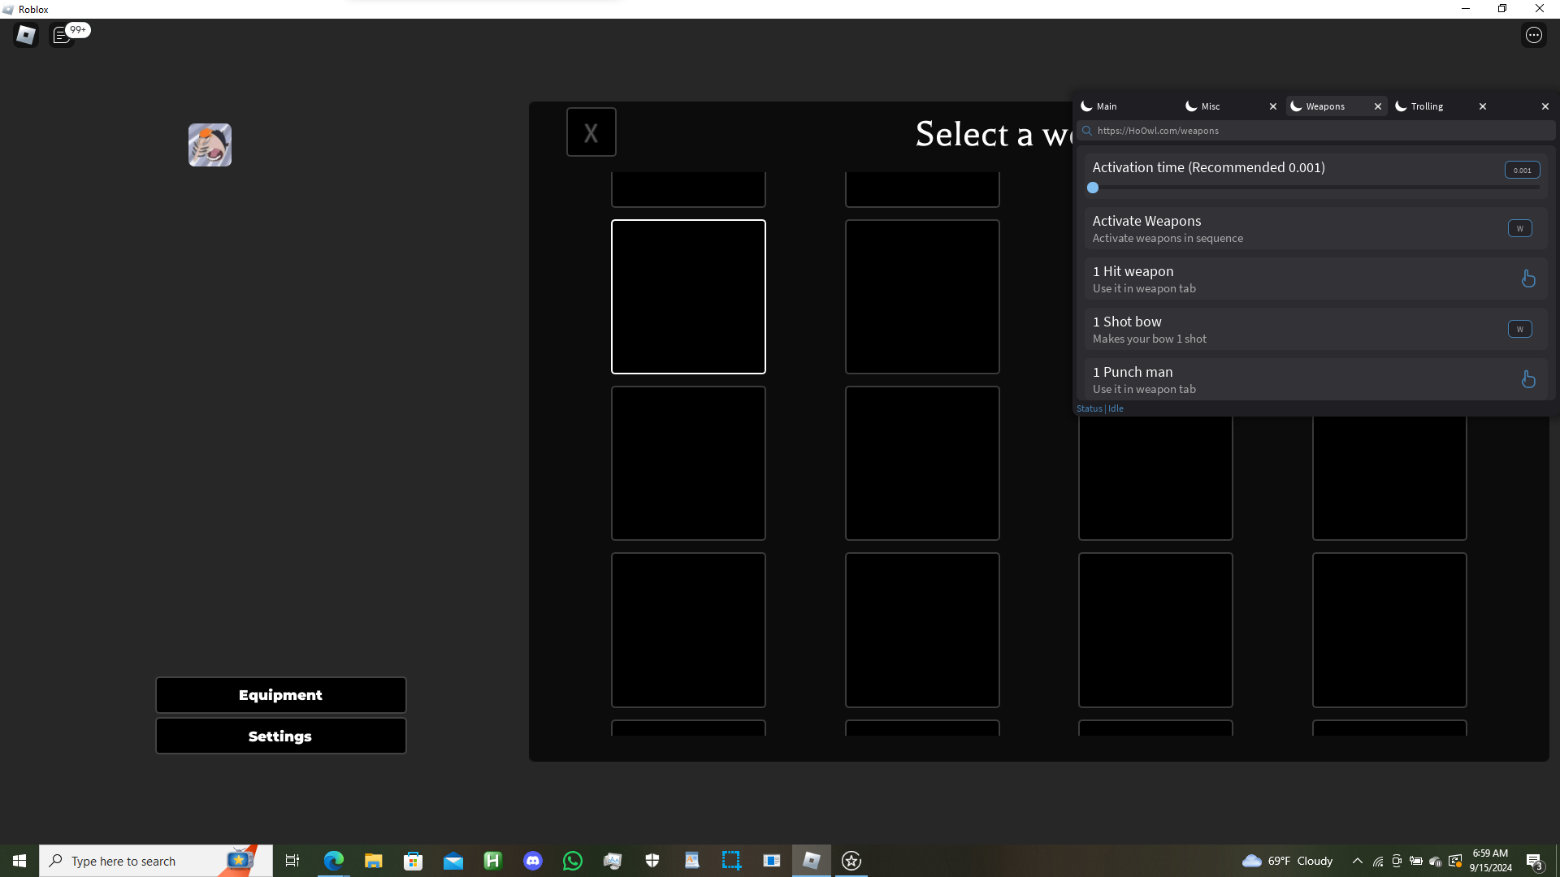The height and width of the screenshot is (877, 1560).
Task: Click the 1 Punch man hand icon
Action: pos(1527,379)
